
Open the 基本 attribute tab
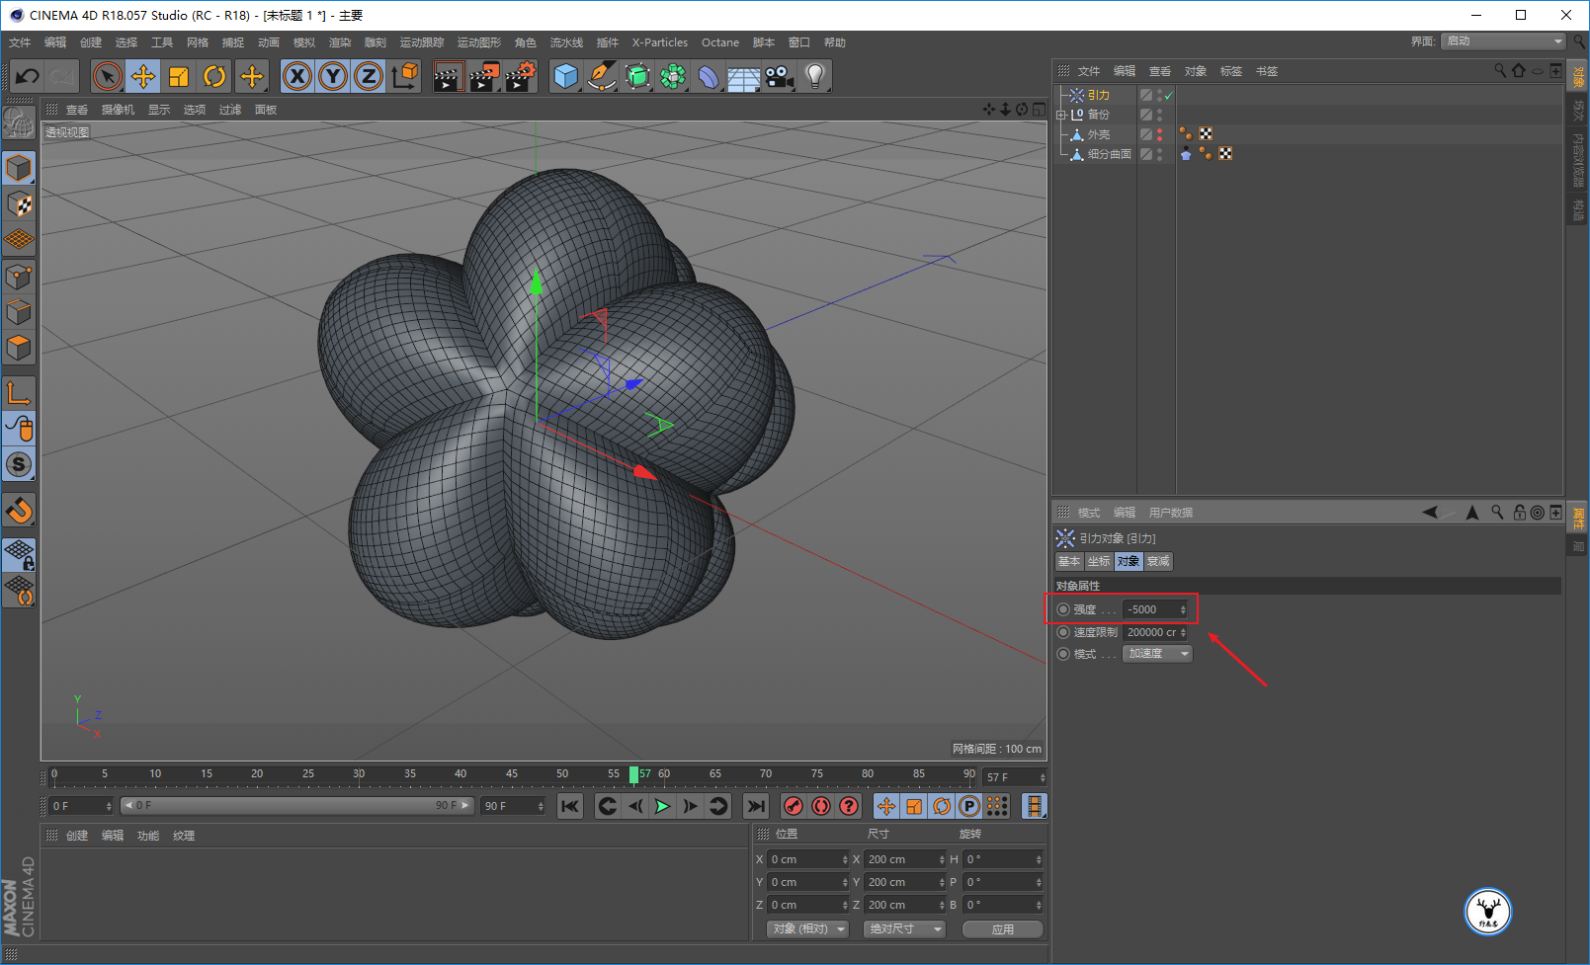point(1069,561)
